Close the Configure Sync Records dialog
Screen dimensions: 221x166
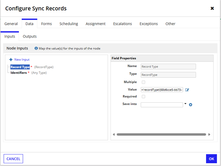click(212, 8)
